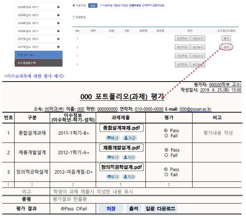Download 창의적공학설계.pdf with 저장 button
This screenshot has height=217, width=246.
tap(130, 176)
